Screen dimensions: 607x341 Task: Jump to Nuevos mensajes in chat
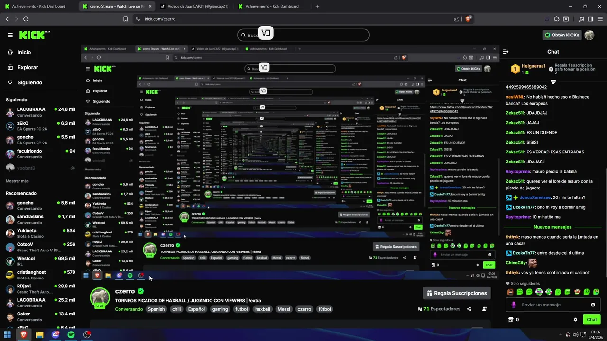coord(552,227)
